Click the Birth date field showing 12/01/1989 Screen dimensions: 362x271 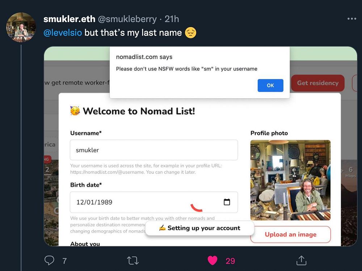click(154, 202)
